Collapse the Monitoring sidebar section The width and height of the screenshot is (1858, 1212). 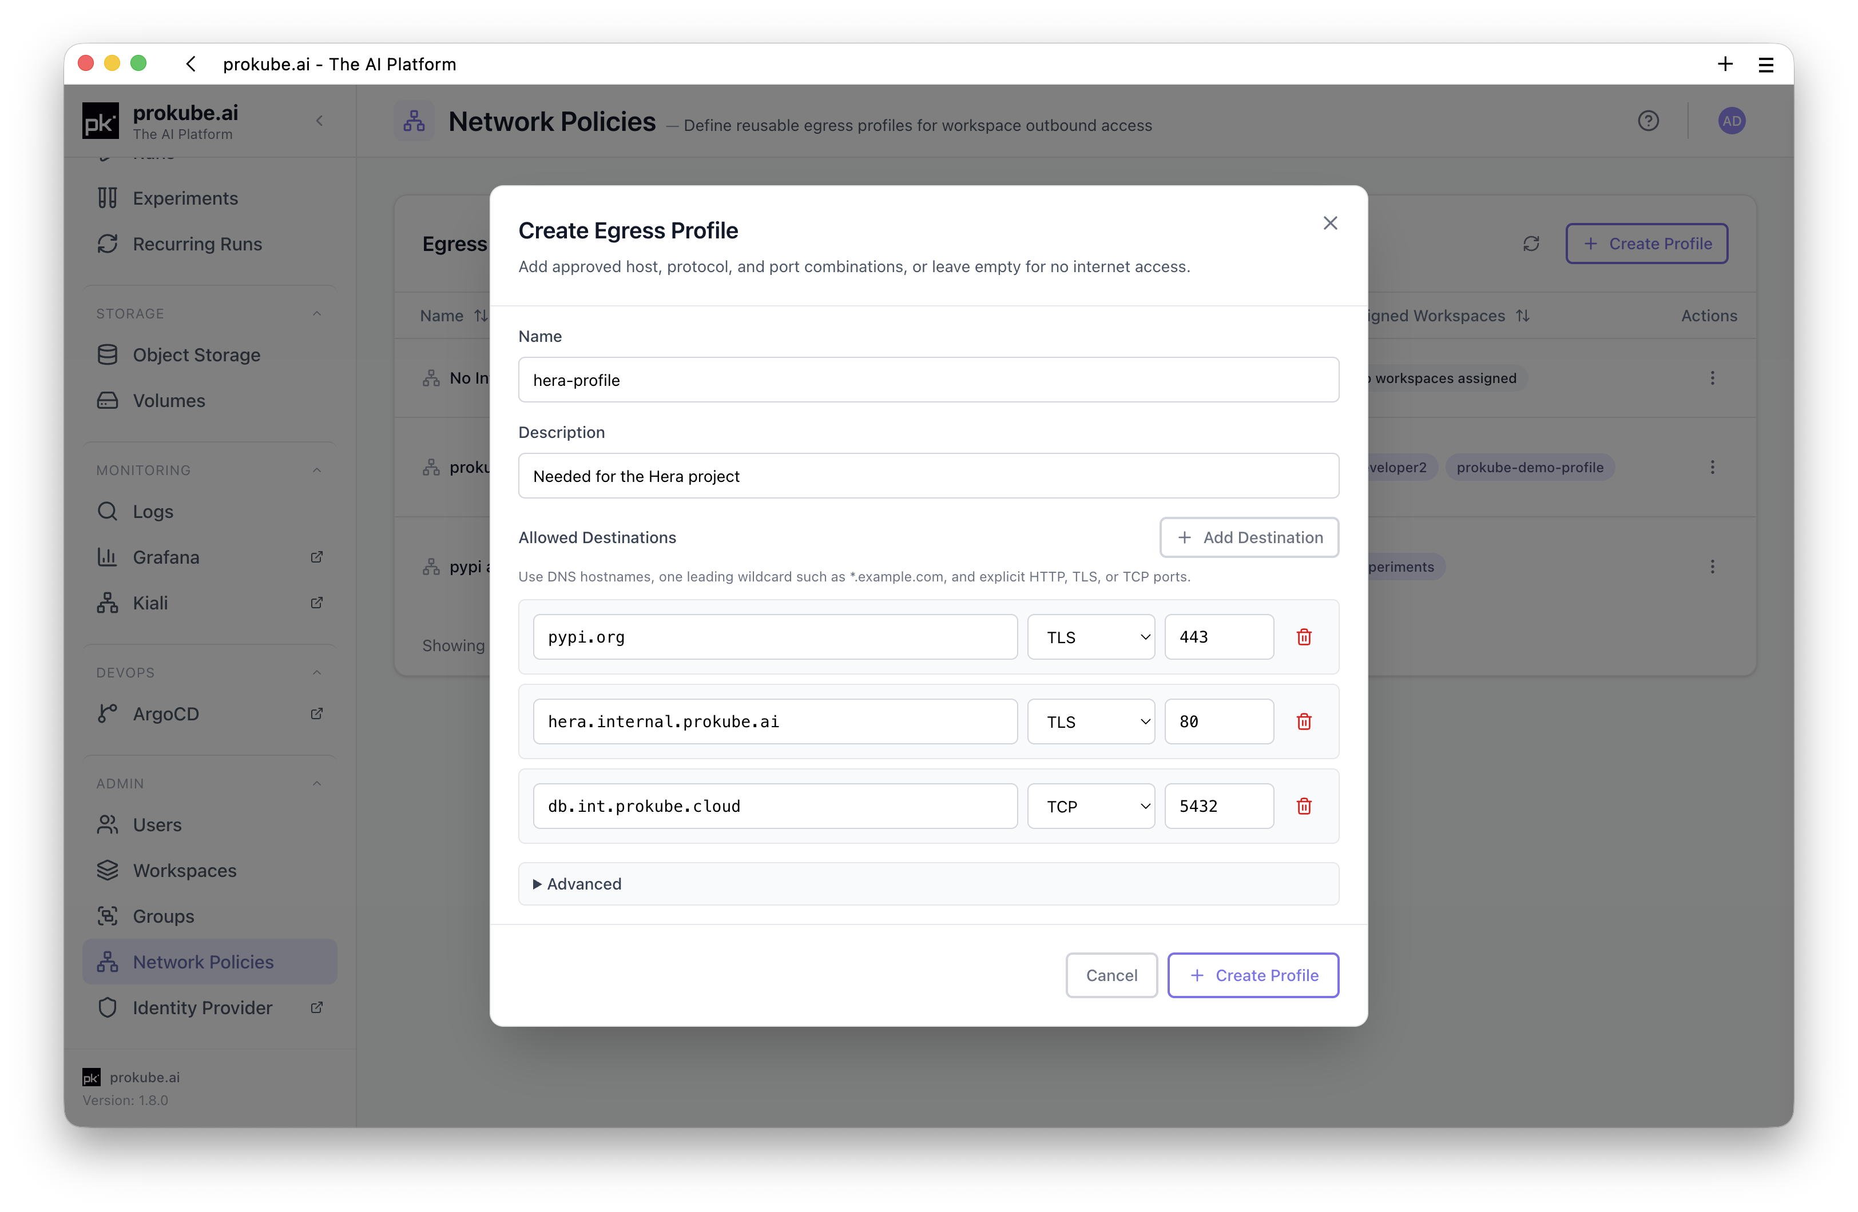pos(316,470)
